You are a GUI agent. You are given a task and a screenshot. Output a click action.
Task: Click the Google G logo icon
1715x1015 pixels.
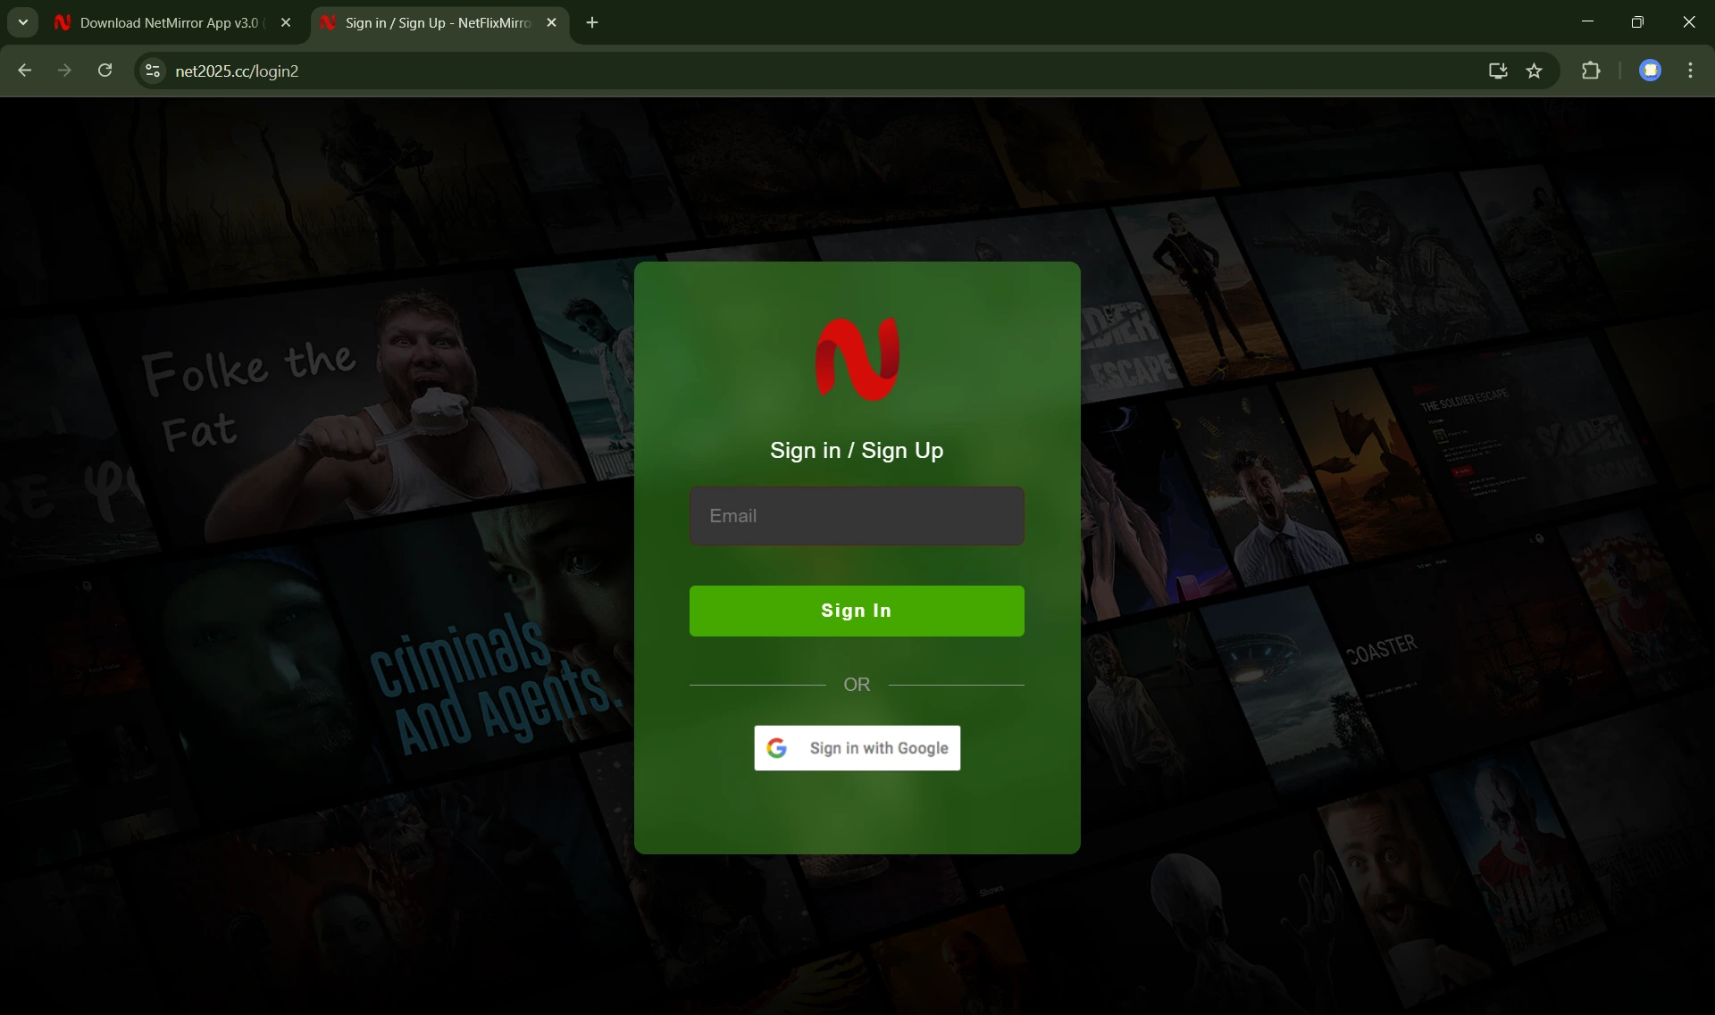pos(777,748)
